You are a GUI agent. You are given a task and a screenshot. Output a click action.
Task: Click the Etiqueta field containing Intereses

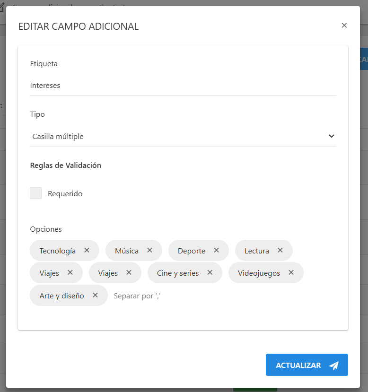tap(183, 86)
